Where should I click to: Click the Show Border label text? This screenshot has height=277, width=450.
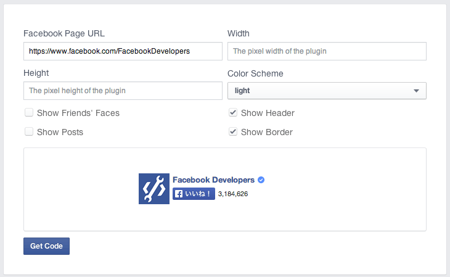coord(267,132)
